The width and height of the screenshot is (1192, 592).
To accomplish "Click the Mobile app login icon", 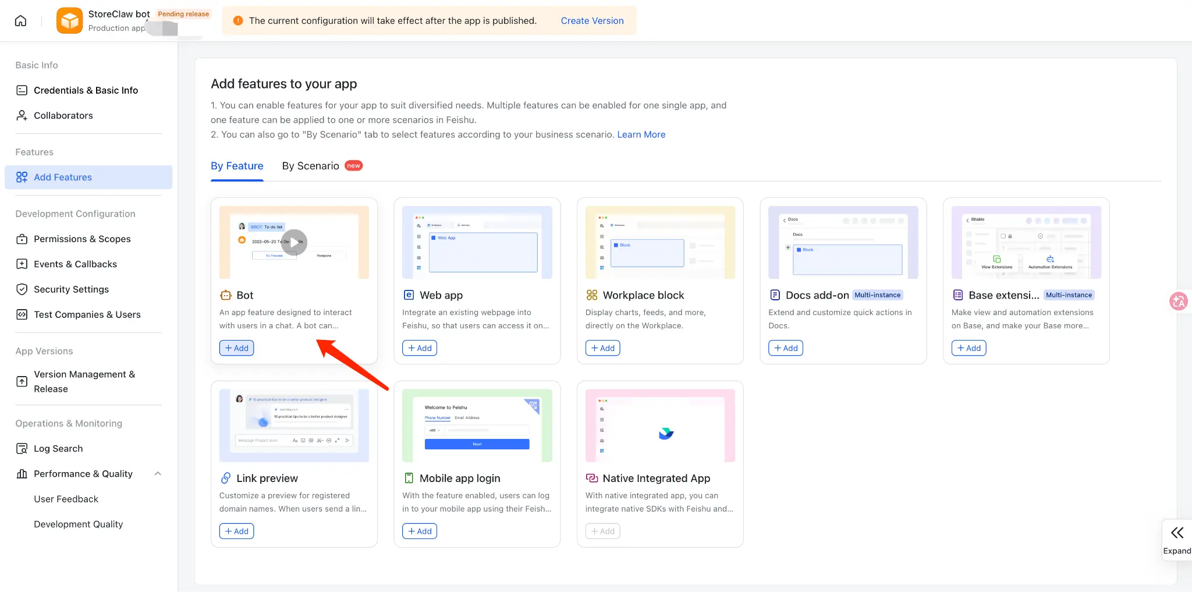I will (x=409, y=478).
